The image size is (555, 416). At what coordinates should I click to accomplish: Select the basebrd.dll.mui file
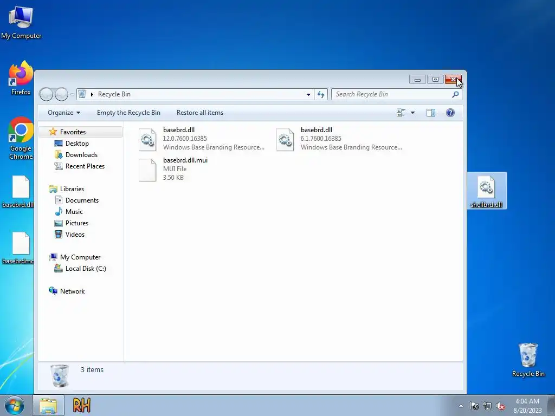[x=173, y=169]
